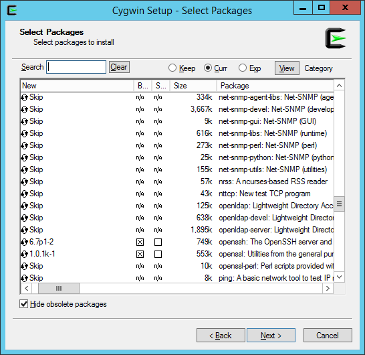365x355 pixels.
Task: Click the 3,667k size value
Action: click(201, 109)
